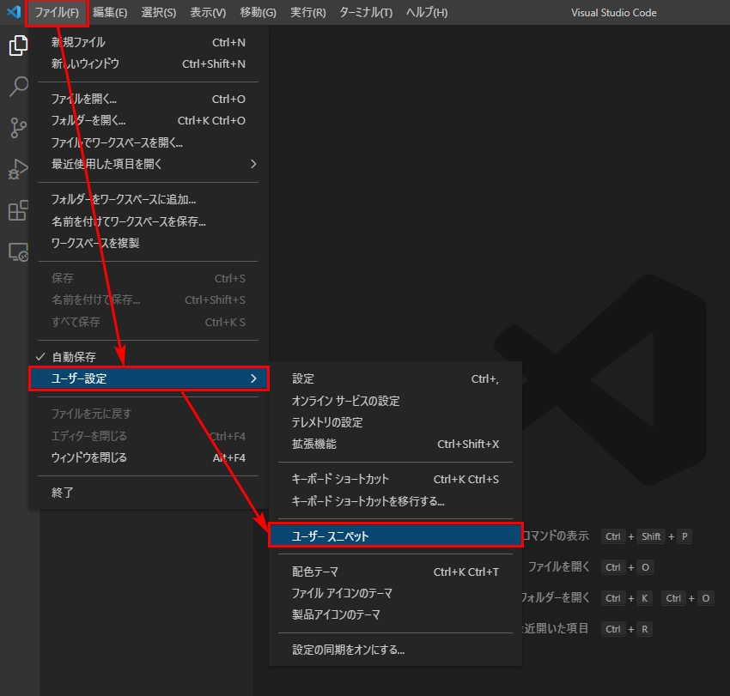
Task: Choose ファイルを開く... menu entry
Action: 148,99
